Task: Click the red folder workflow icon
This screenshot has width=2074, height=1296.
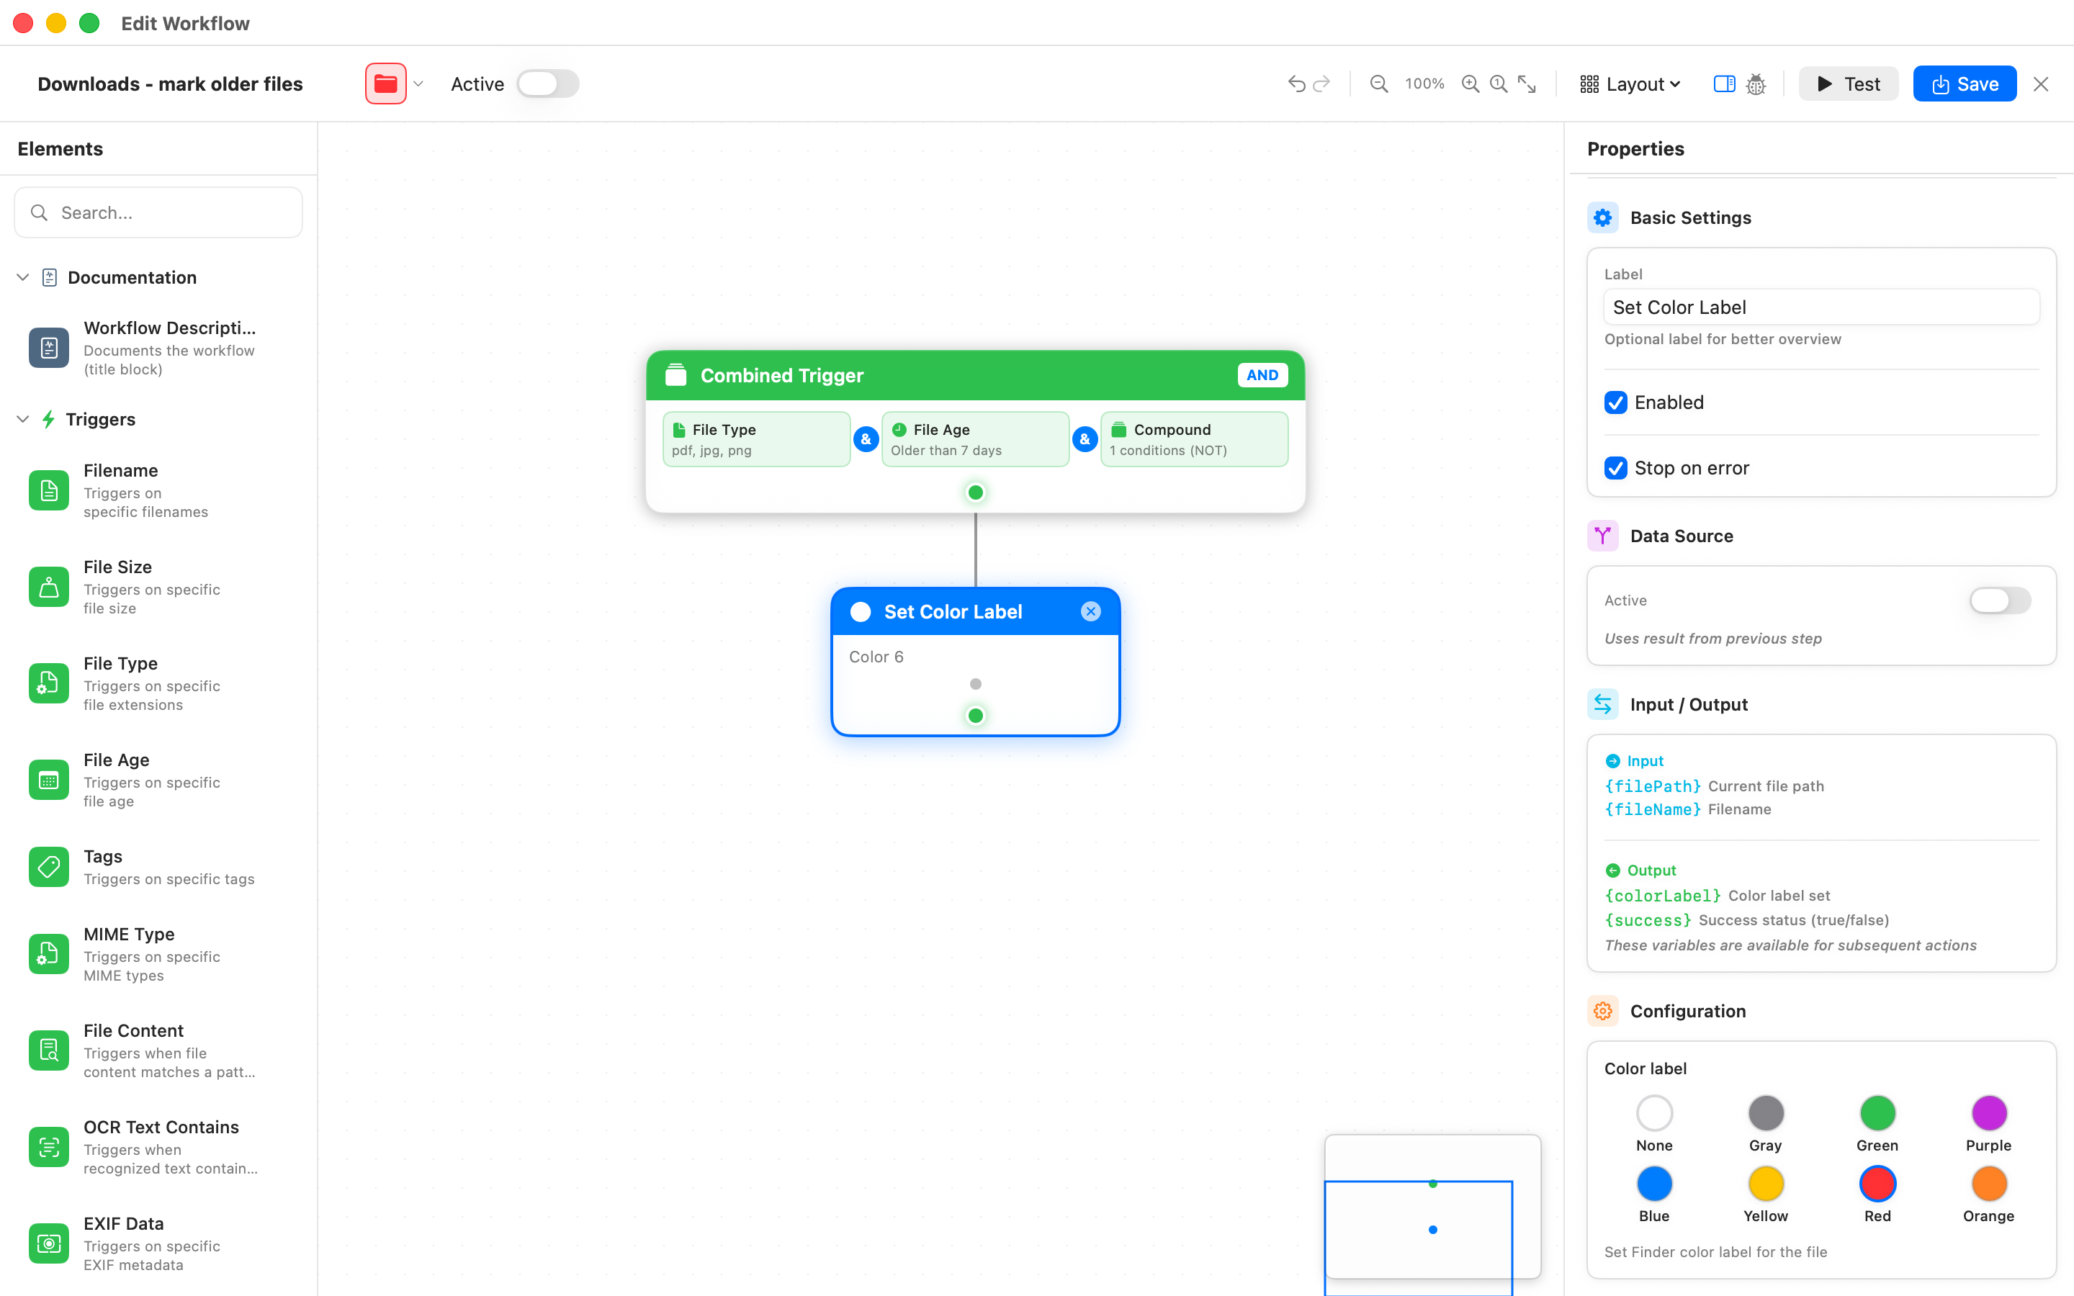Action: point(386,83)
